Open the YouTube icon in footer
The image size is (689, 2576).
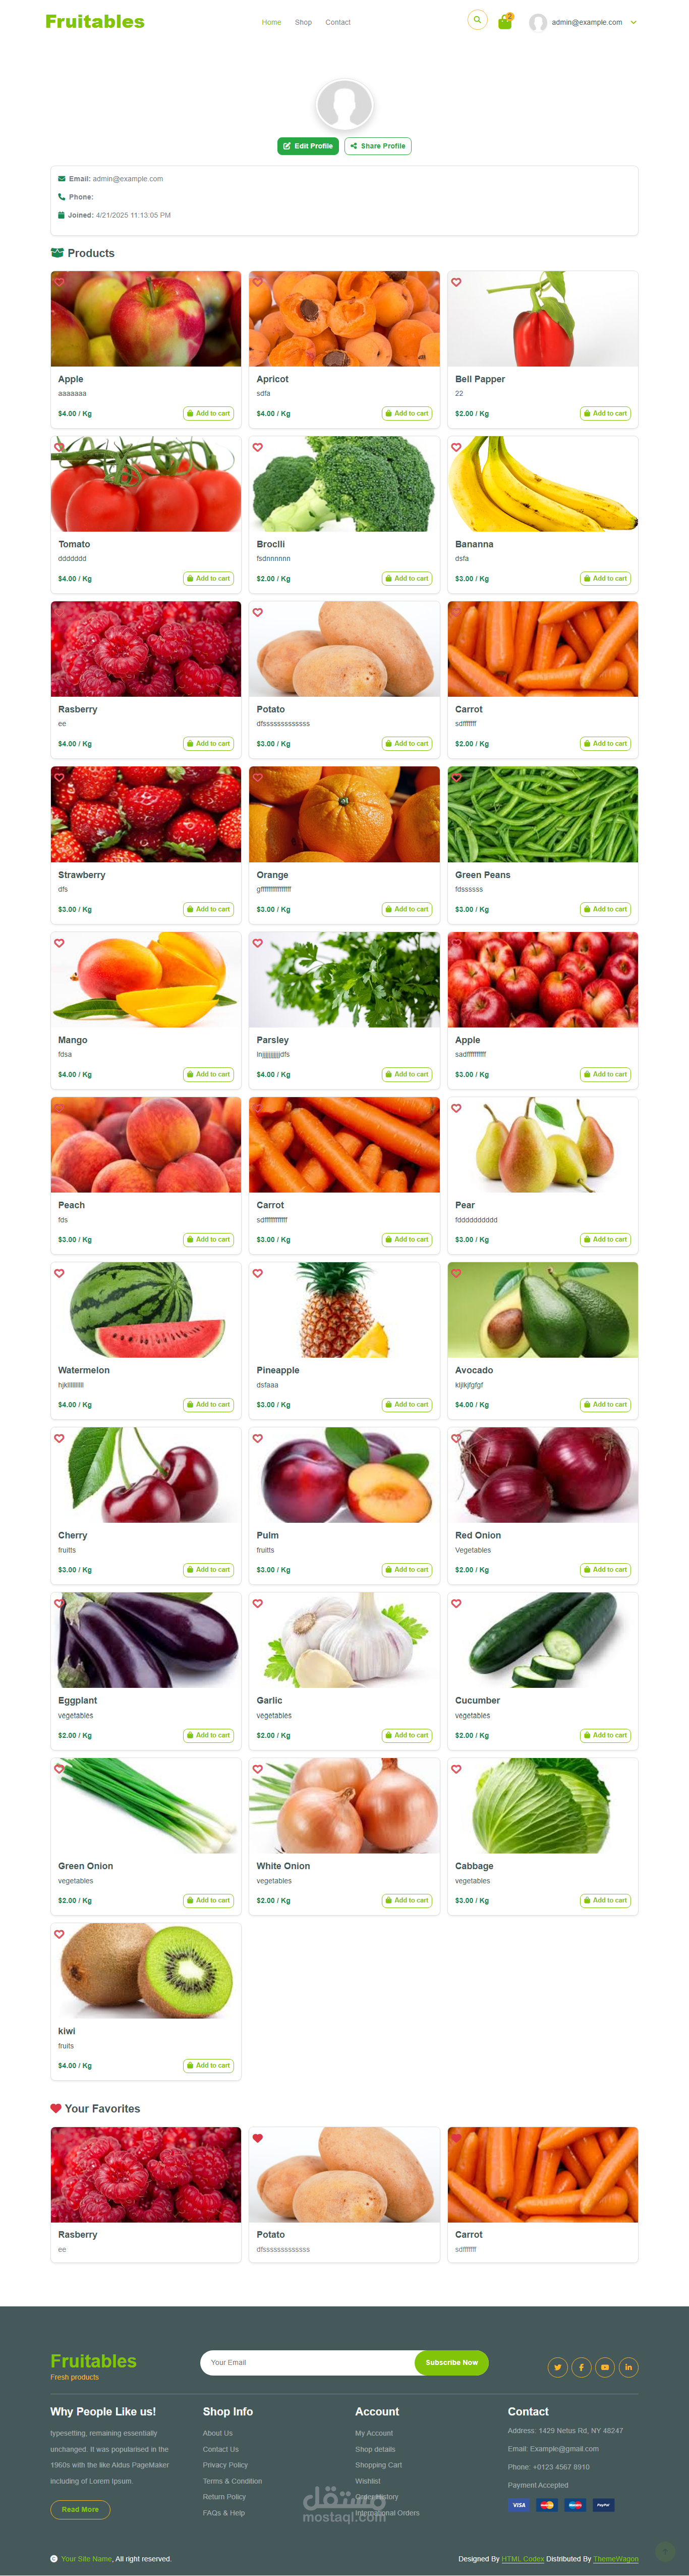(605, 2367)
